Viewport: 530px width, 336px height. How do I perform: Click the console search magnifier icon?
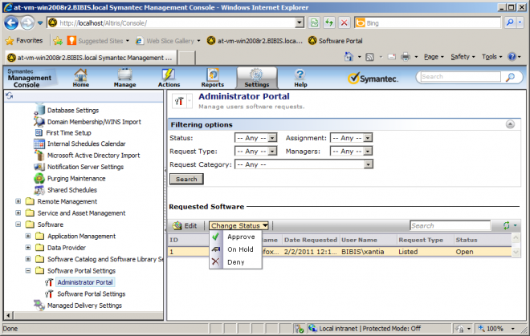(510, 77)
